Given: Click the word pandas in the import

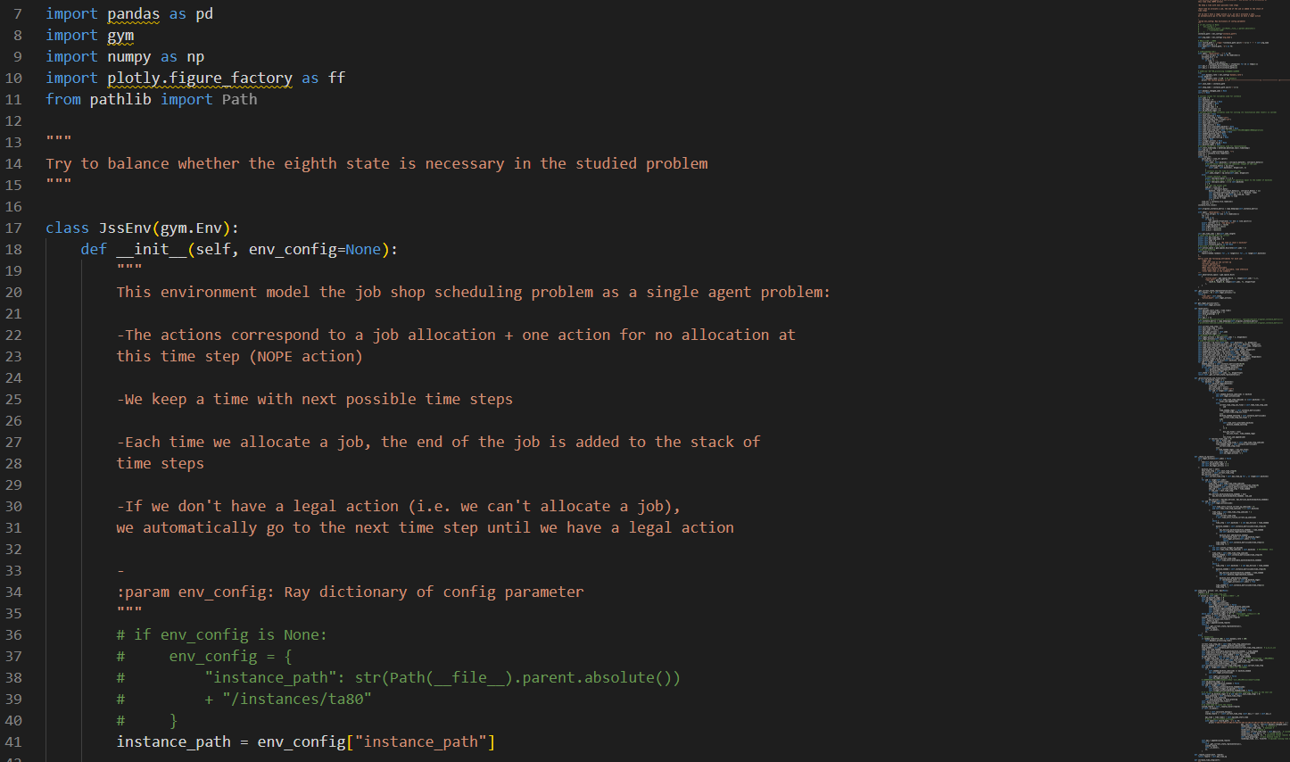Looking at the screenshot, I should pyautogui.click(x=134, y=14).
